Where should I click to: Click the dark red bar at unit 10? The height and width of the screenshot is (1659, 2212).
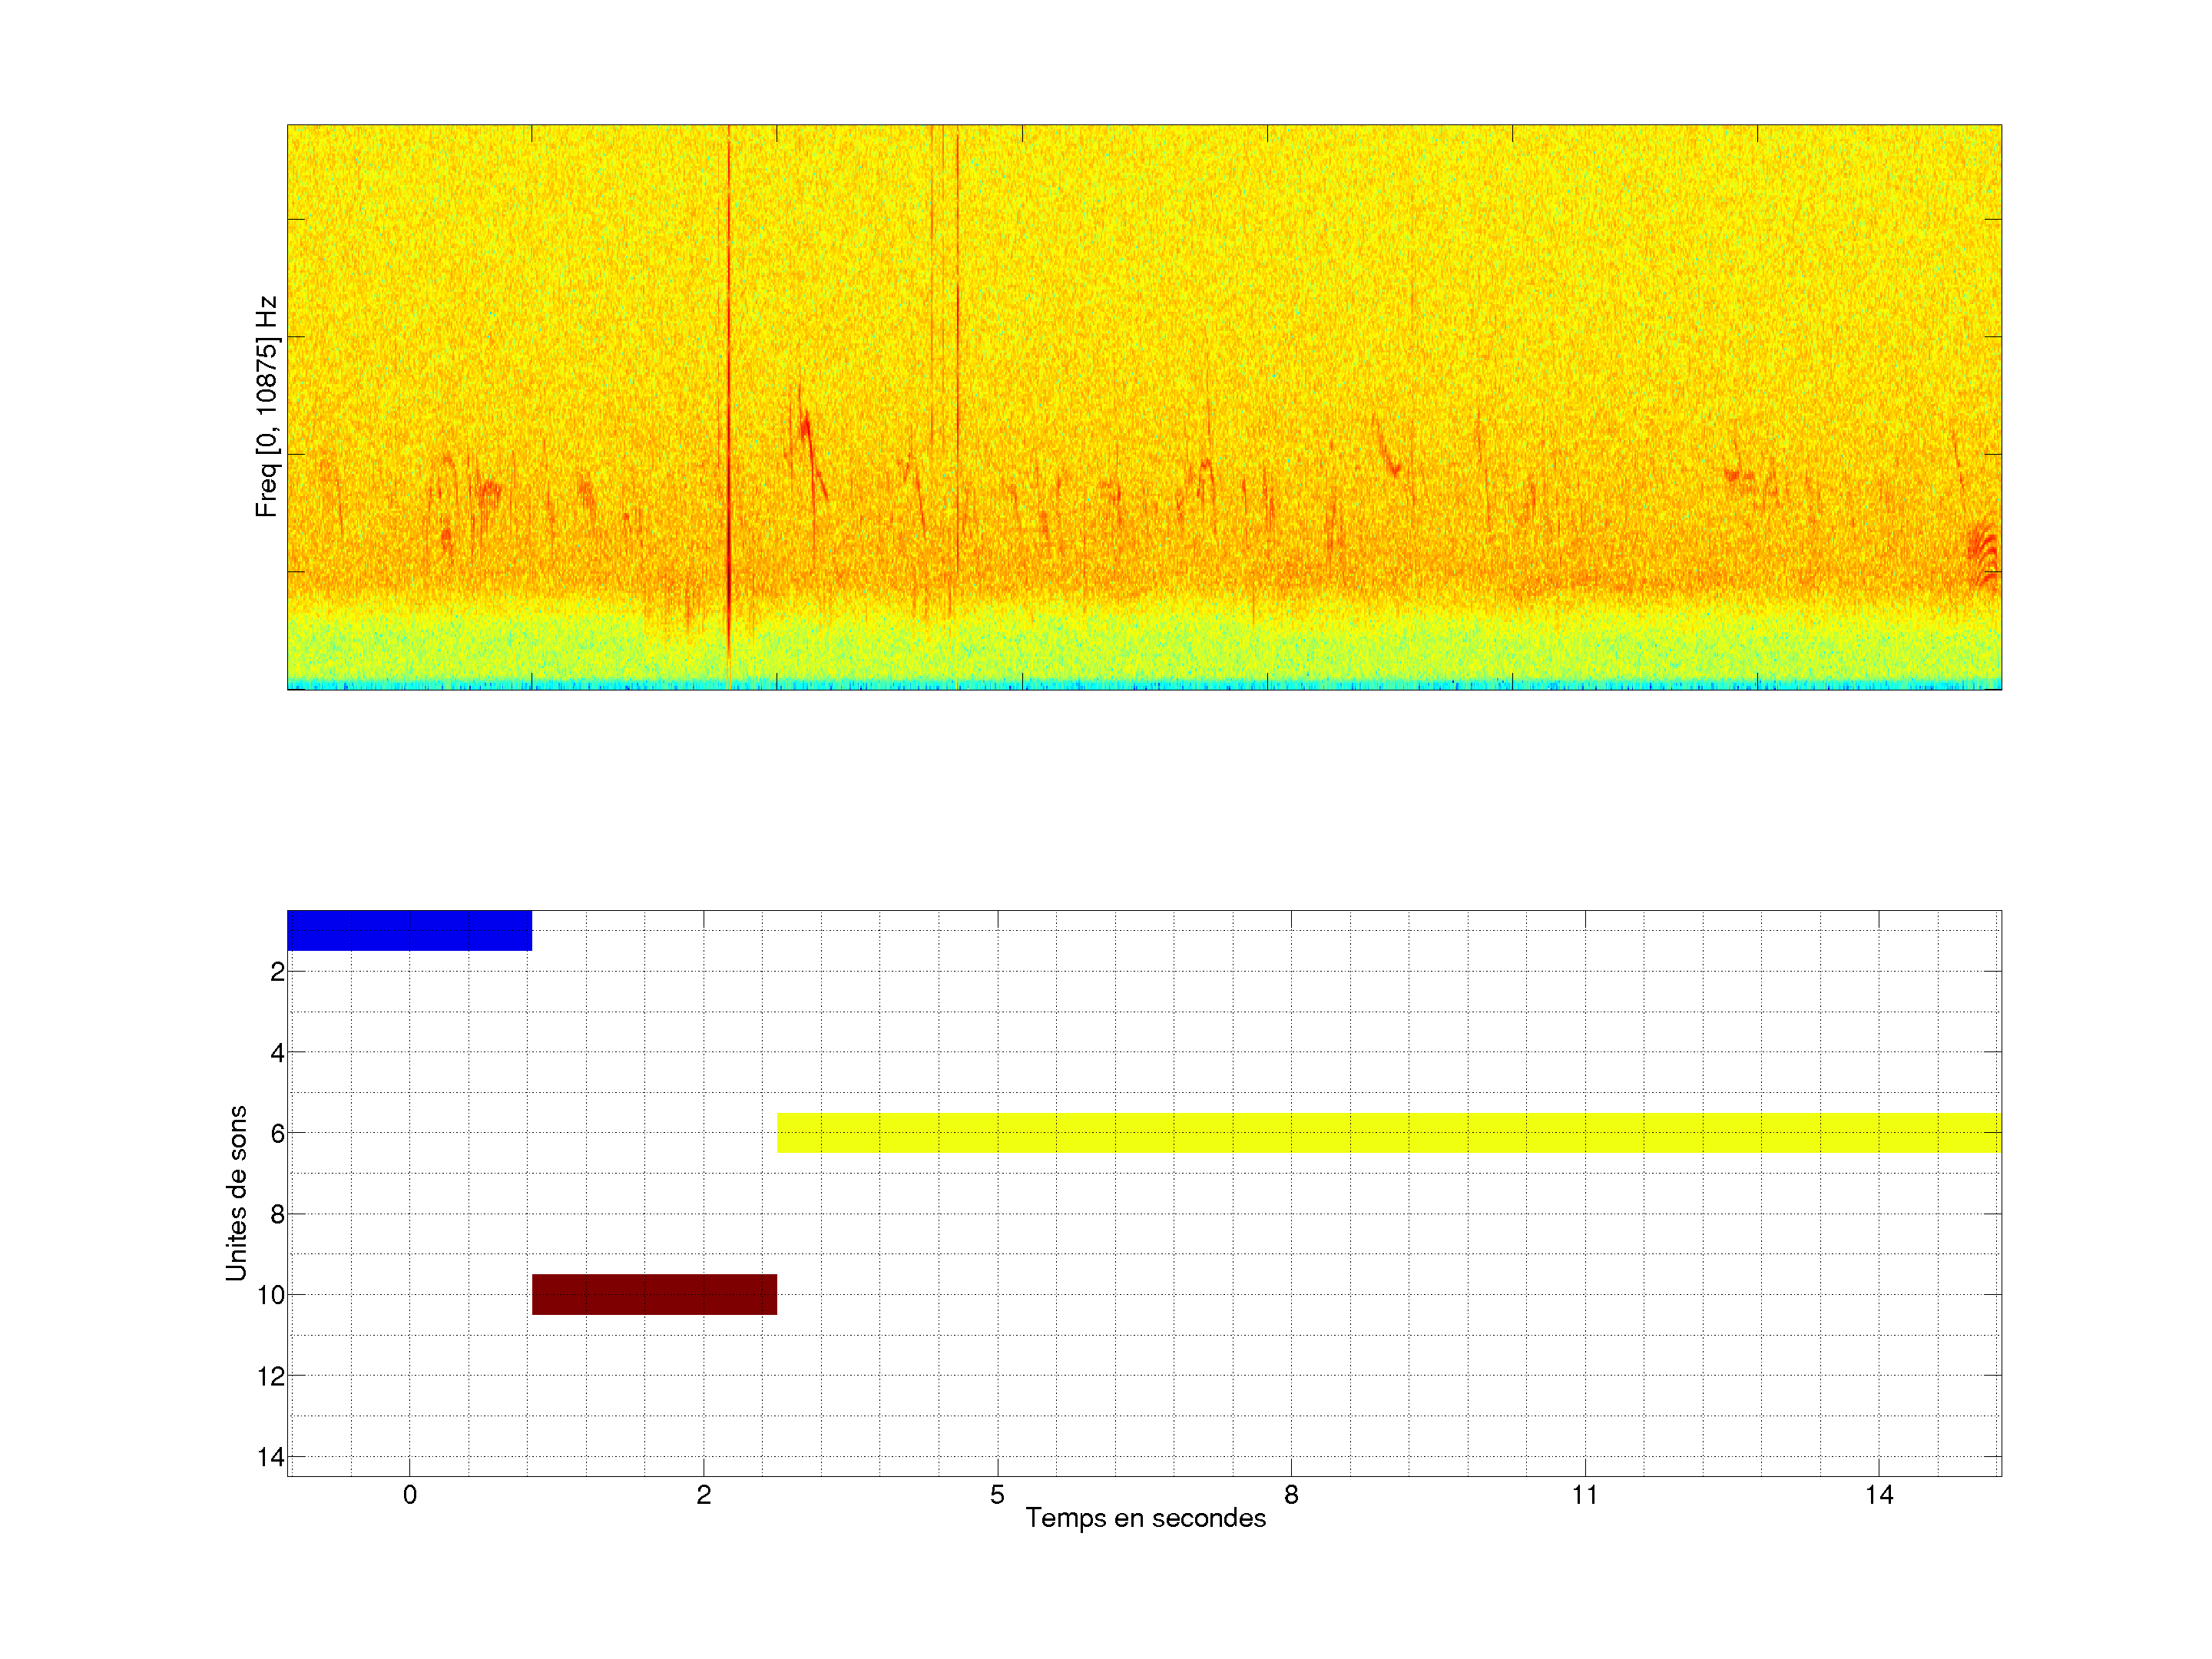[x=654, y=1294]
